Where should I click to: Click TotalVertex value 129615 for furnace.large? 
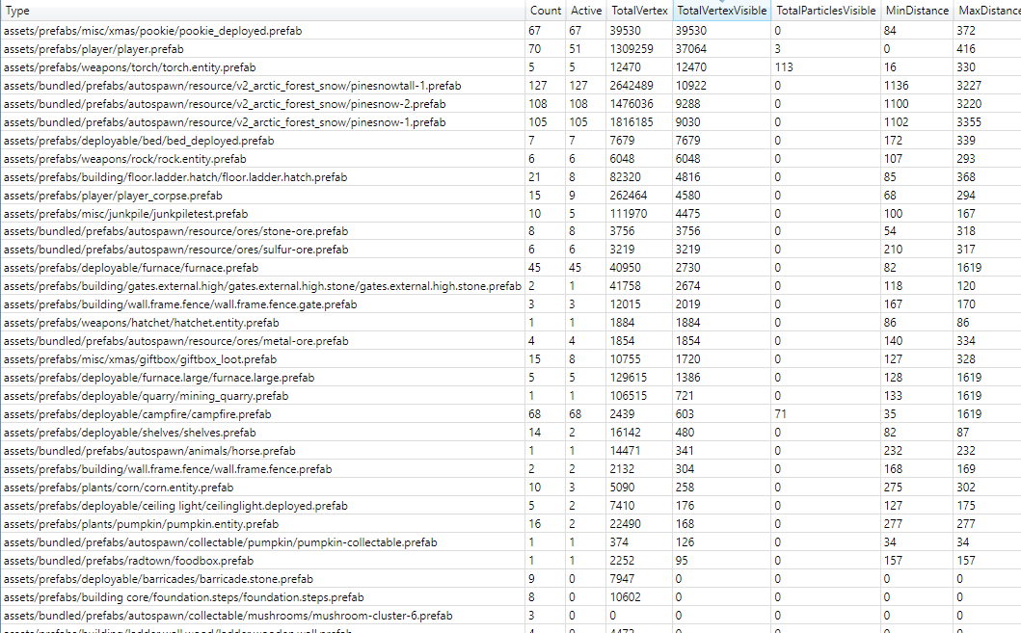click(x=629, y=378)
